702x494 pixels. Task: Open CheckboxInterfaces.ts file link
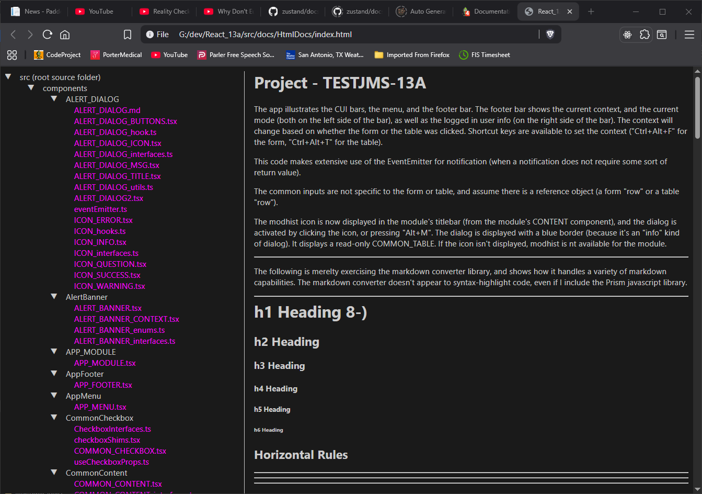112,429
